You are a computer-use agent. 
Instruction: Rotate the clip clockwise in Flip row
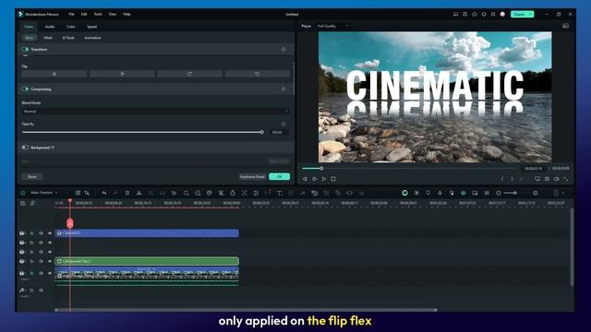pos(189,74)
